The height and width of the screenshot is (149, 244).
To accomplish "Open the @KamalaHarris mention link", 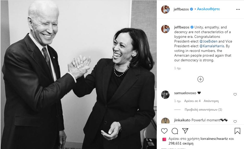I will point(212,46).
